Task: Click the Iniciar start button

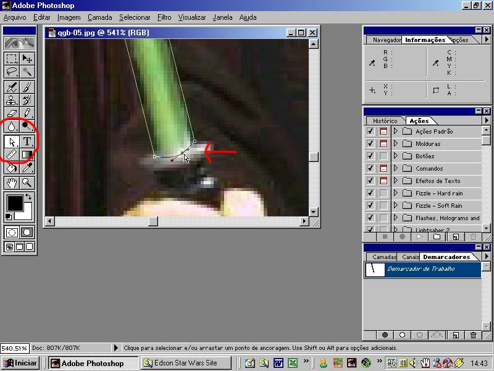Action: (x=20, y=363)
